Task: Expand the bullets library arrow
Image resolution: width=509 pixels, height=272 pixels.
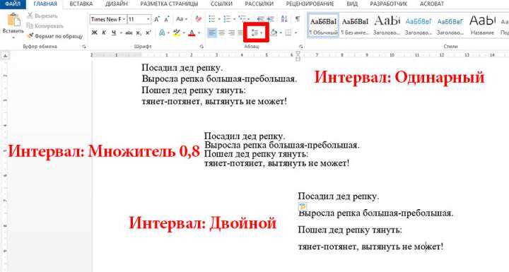Action: pos(218,19)
